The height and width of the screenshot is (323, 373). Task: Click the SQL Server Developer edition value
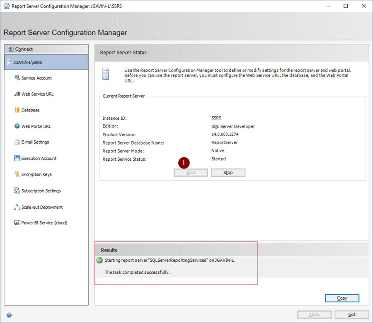point(233,126)
